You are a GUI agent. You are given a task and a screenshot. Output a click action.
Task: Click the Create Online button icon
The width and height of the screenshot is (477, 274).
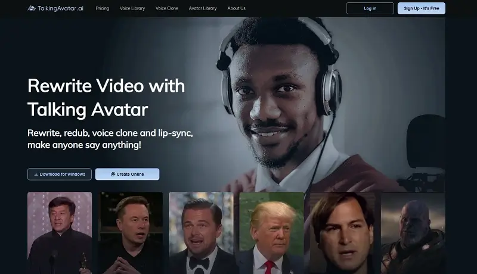[113, 174]
